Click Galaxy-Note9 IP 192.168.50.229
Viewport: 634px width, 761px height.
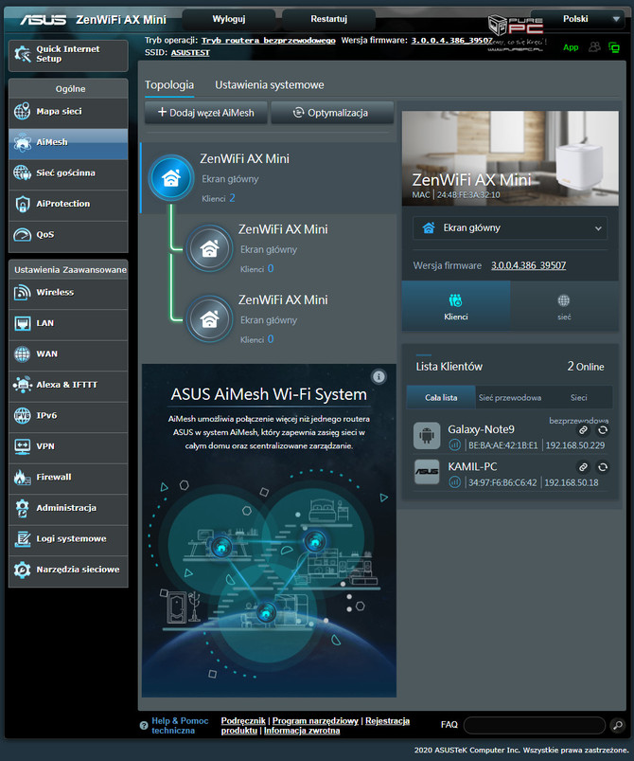(x=575, y=445)
